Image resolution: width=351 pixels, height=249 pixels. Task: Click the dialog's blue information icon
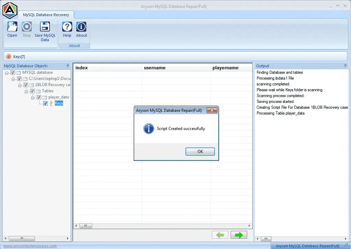coord(149,129)
